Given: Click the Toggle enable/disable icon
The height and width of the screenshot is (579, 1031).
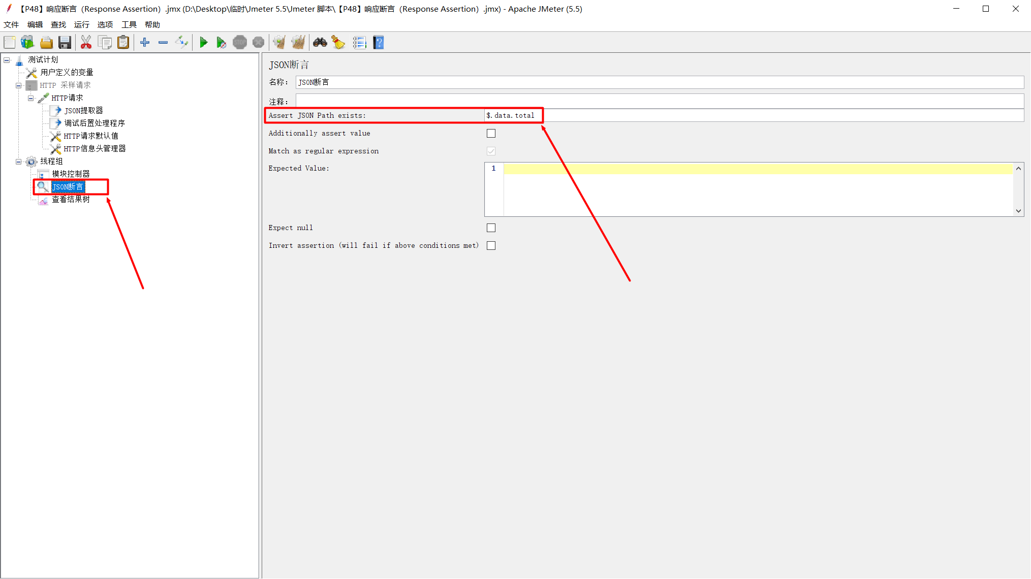Looking at the screenshot, I should pos(181,43).
